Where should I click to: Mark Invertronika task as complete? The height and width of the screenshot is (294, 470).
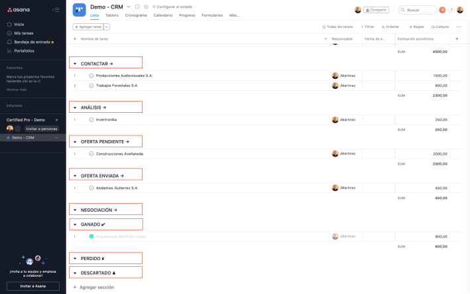point(91,119)
